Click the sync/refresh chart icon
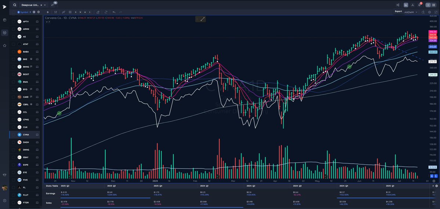This screenshot has height=209, width=440. coord(106,12)
